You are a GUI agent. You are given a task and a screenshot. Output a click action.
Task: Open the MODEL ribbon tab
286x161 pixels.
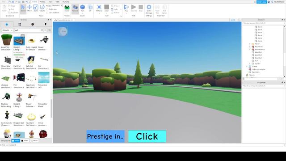[x=42, y=2]
